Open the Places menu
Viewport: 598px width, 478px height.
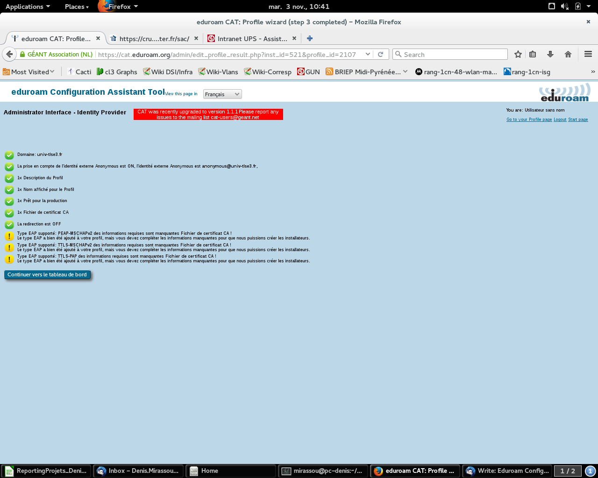tap(77, 6)
